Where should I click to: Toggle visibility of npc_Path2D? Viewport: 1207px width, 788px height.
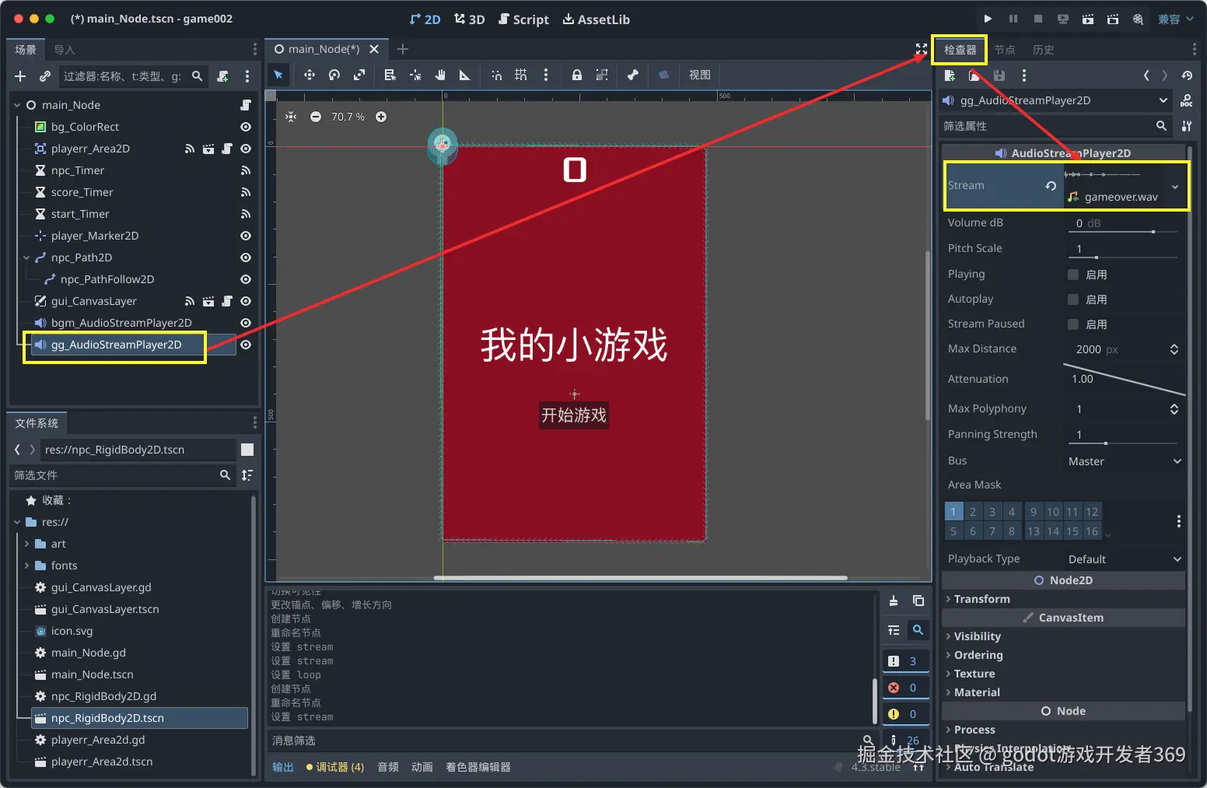246,257
